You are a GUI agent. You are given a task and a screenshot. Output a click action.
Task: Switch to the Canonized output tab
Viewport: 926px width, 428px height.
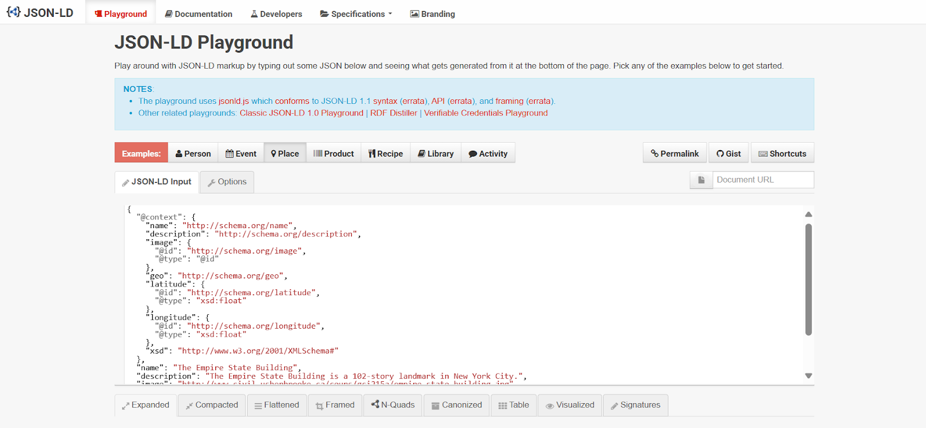coord(457,405)
